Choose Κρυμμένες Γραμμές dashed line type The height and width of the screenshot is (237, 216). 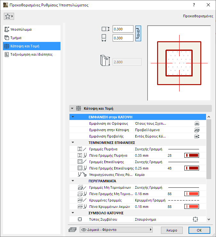tap(184, 200)
